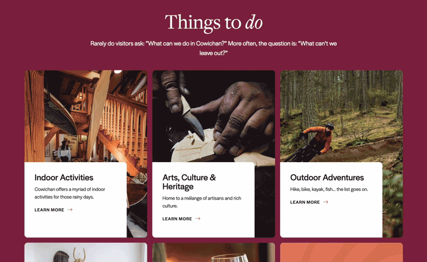Click the arrow icon under Outdoor Adventures
Image resolution: width=427 pixels, height=262 pixels.
(x=326, y=202)
